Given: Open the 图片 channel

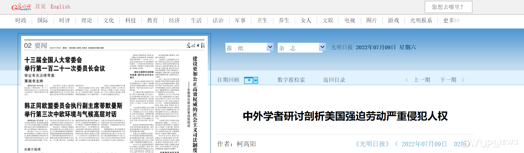Looking at the screenshot, I should 372,20.
